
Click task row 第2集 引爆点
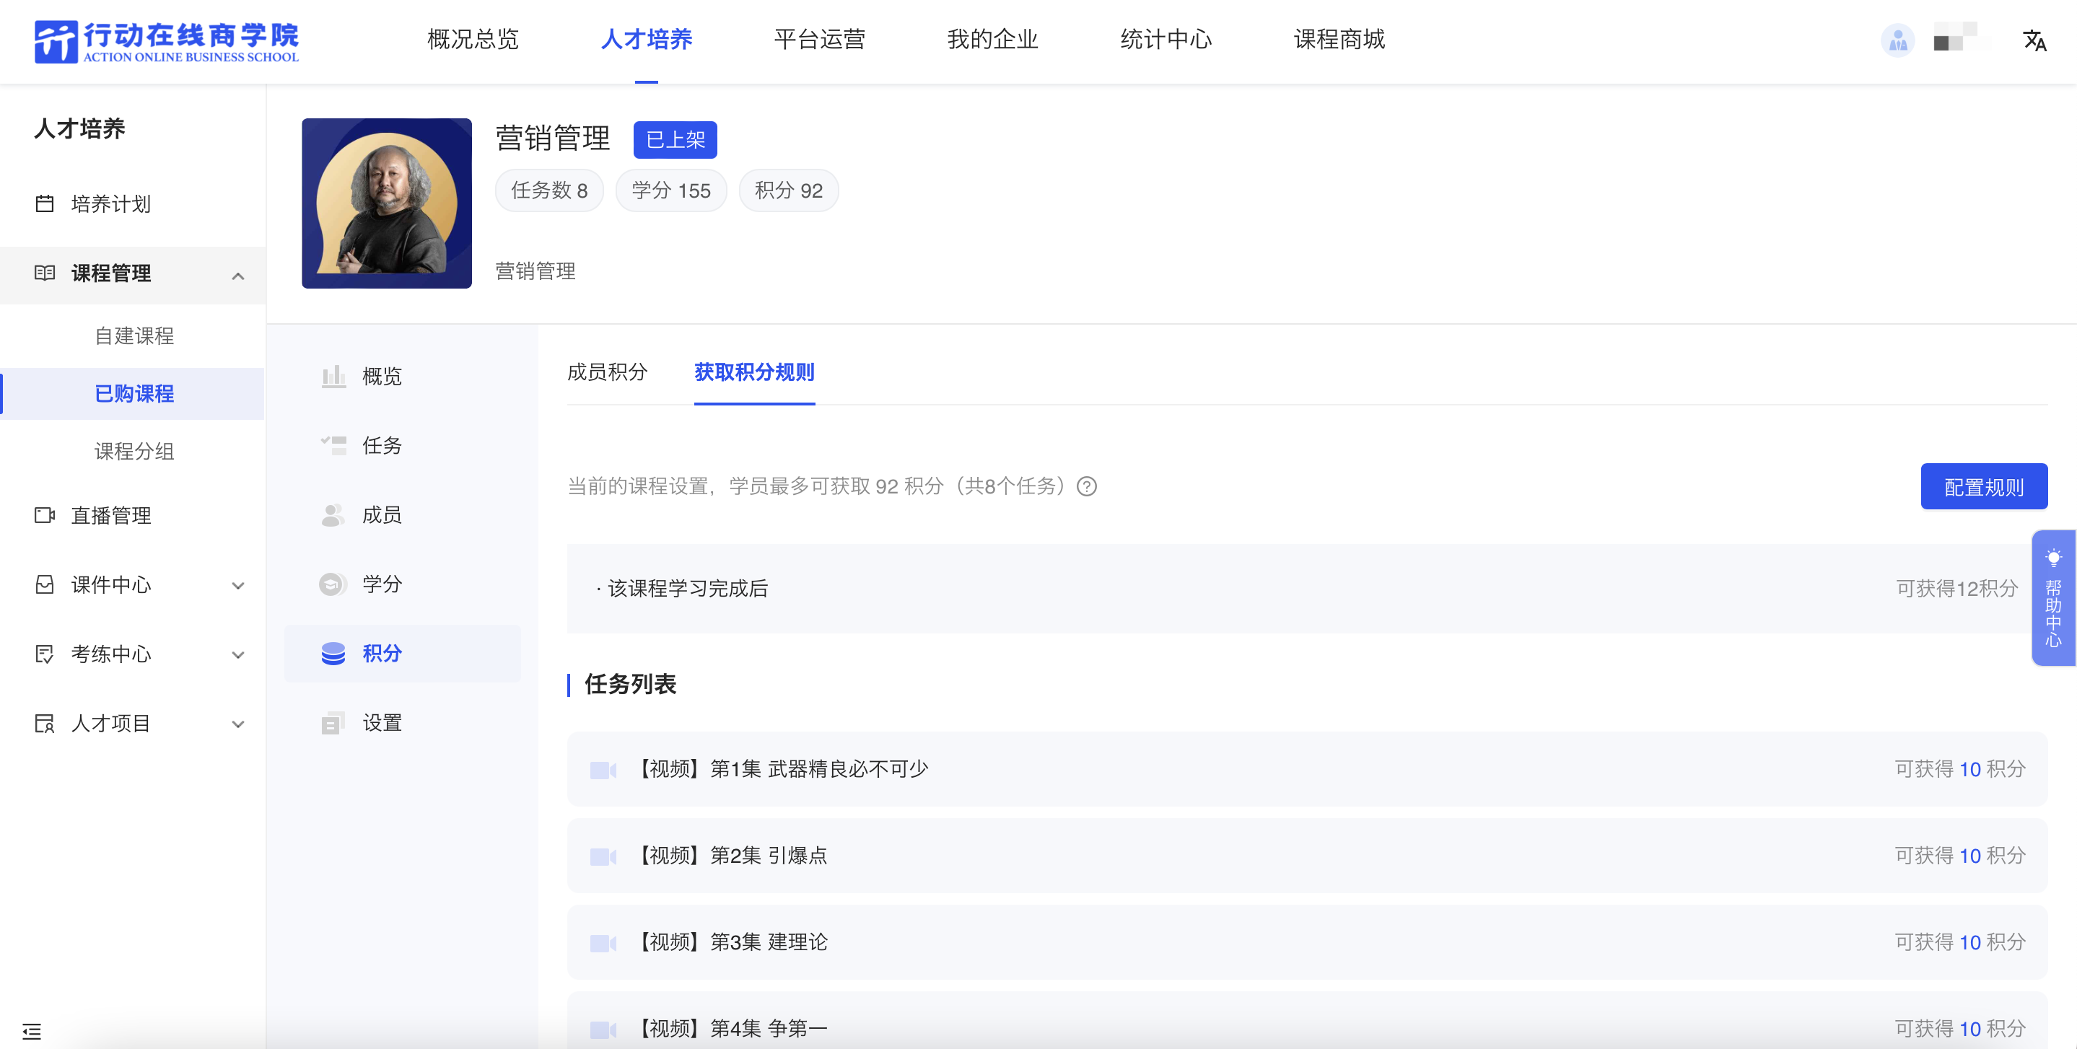click(1307, 856)
